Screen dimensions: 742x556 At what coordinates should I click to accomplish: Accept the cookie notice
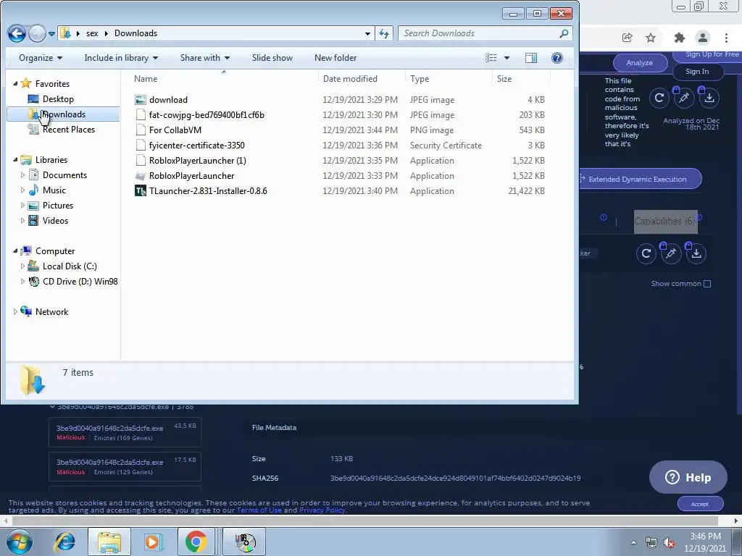click(x=700, y=504)
